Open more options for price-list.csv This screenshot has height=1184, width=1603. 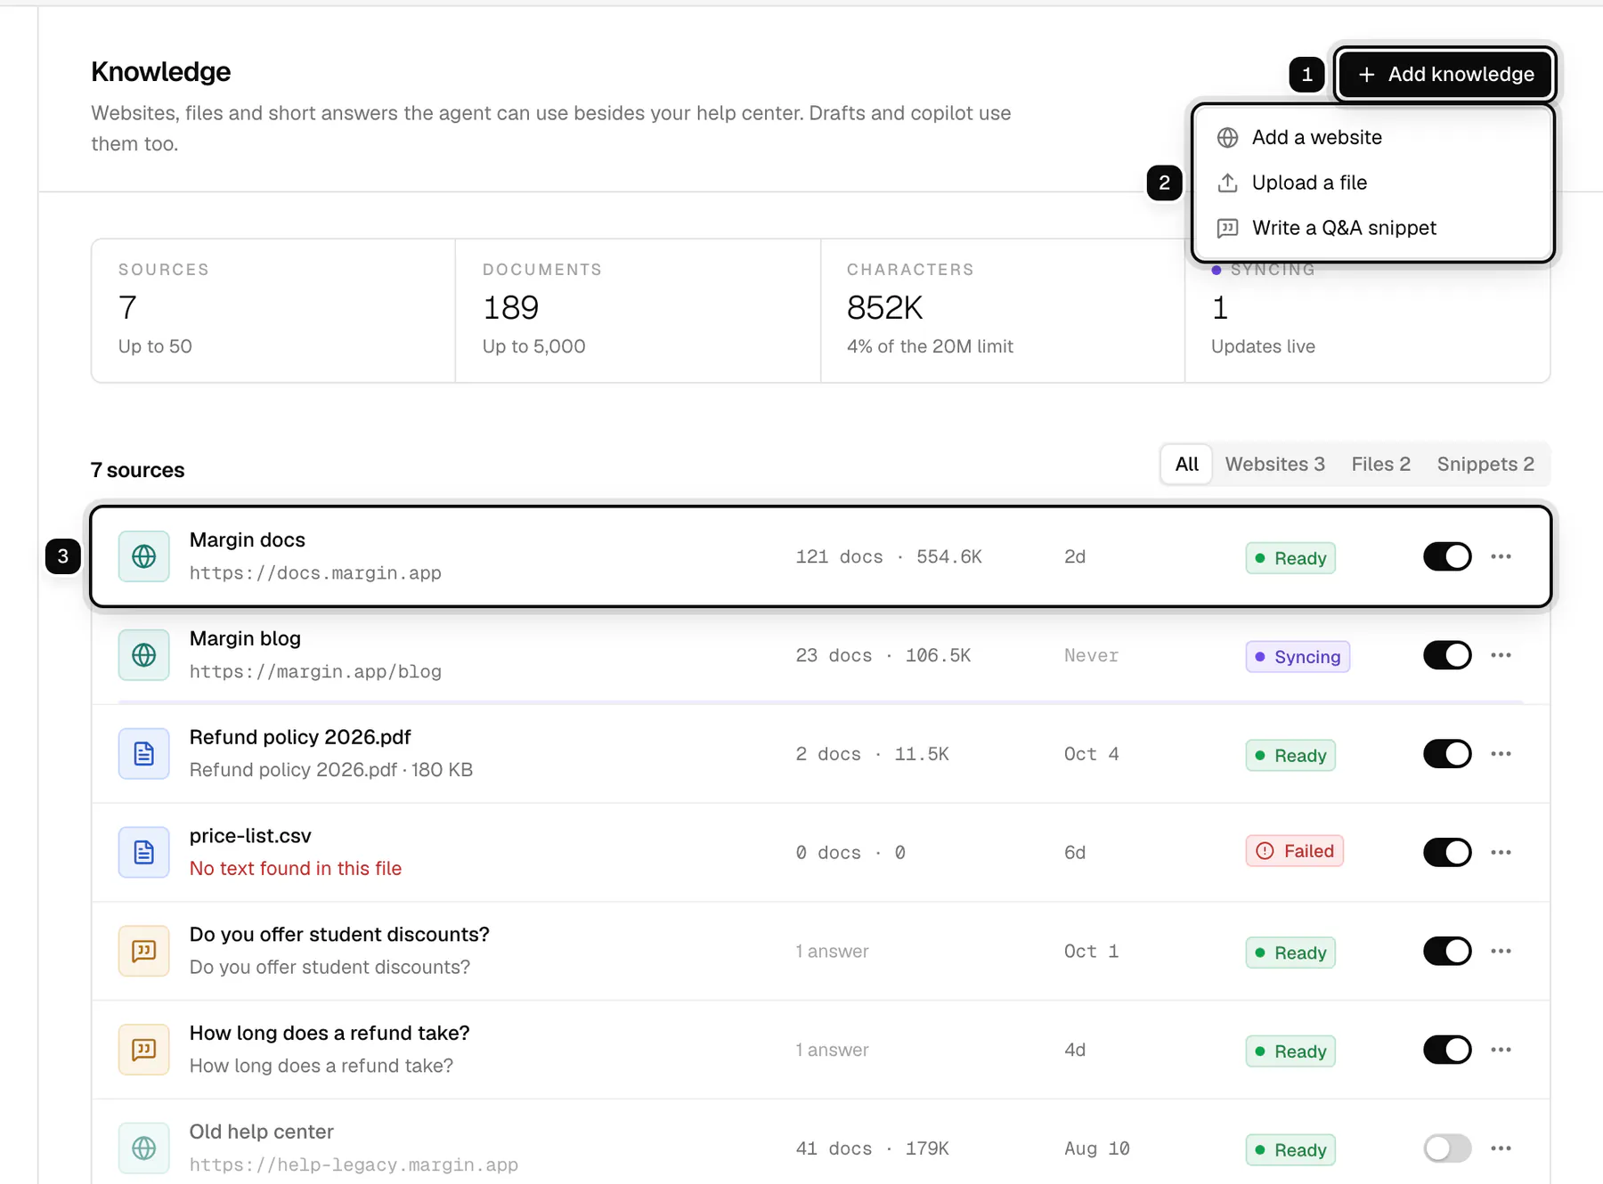[x=1501, y=853]
